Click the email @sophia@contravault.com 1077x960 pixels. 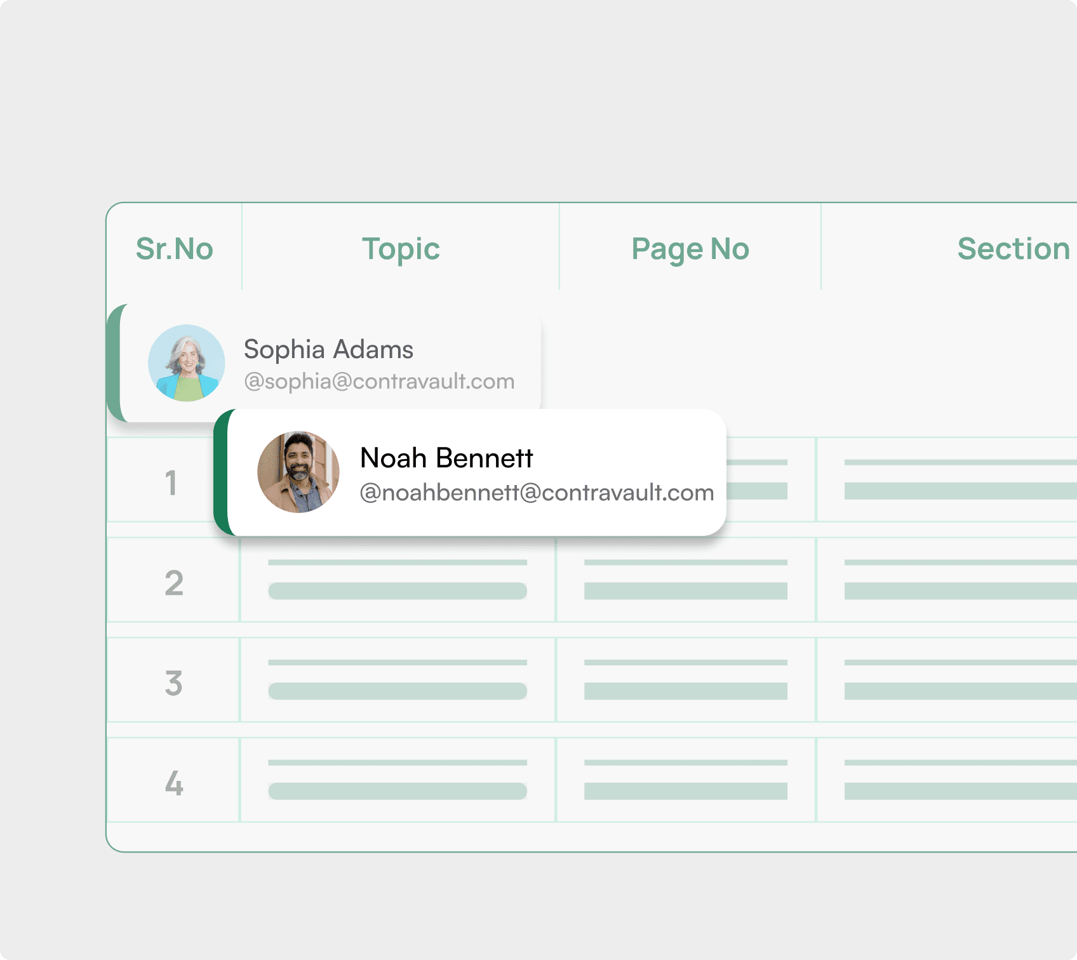click(x=379, y=381)
